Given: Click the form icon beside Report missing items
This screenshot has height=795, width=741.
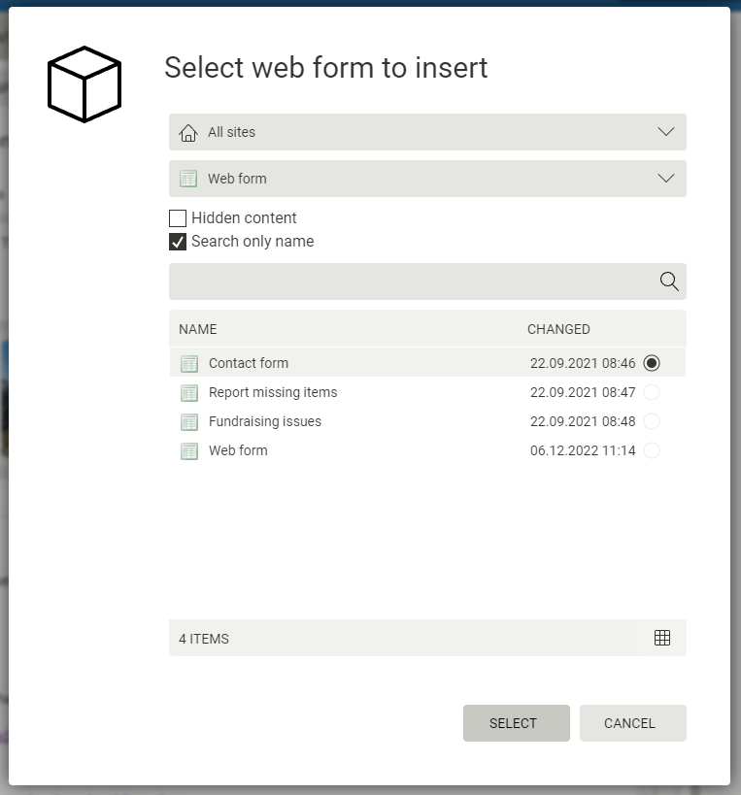Looking at the screenshot, I should click(x=189, y=392).
